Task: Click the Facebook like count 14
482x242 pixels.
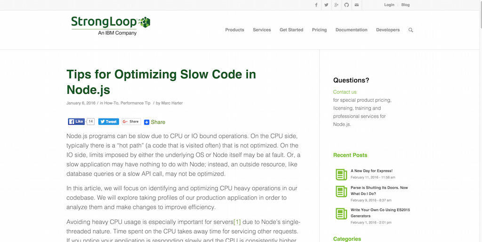Action: (91, 121)
